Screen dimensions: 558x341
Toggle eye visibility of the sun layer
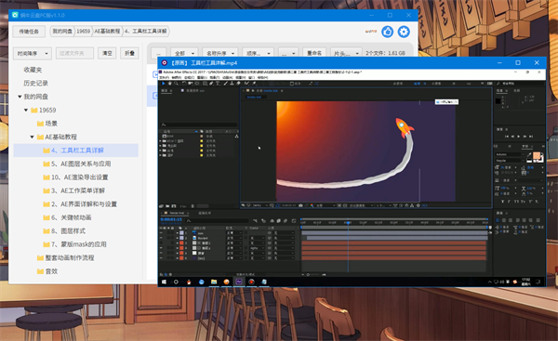coord(161,233)
